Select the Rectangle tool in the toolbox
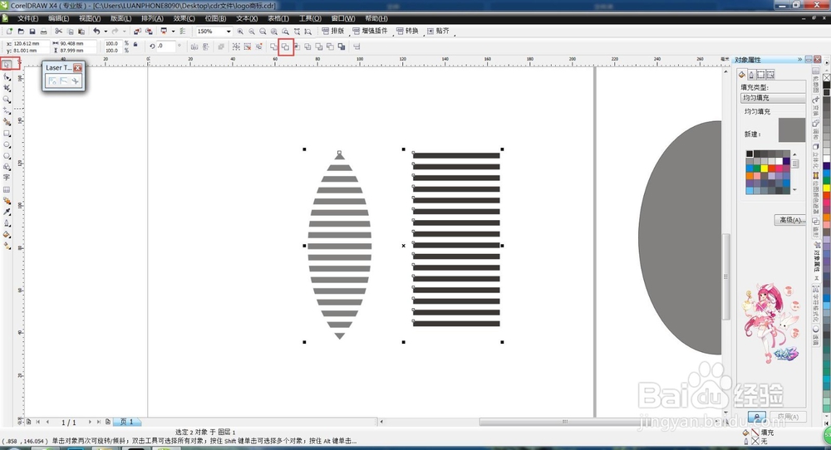This screenshot has width=831, height=450. pos(7,134)
